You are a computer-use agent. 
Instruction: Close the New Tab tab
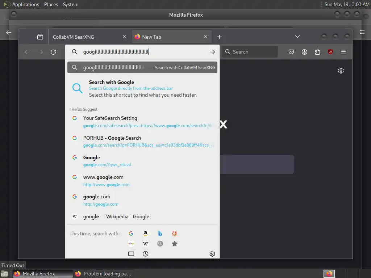point(206,37)
